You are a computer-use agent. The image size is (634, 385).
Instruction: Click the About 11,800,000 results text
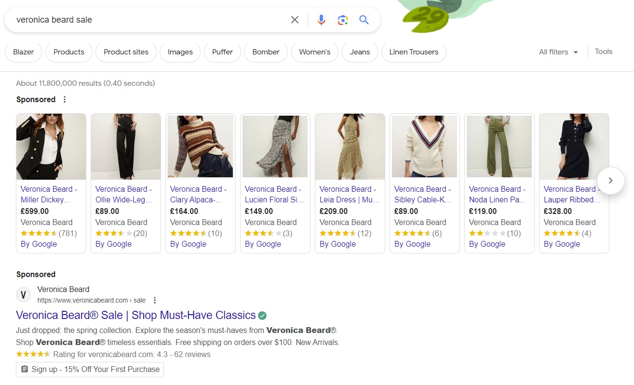[85, 83]
